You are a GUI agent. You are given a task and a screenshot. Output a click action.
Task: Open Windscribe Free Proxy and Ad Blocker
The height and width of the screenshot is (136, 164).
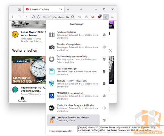coord(73,108)
